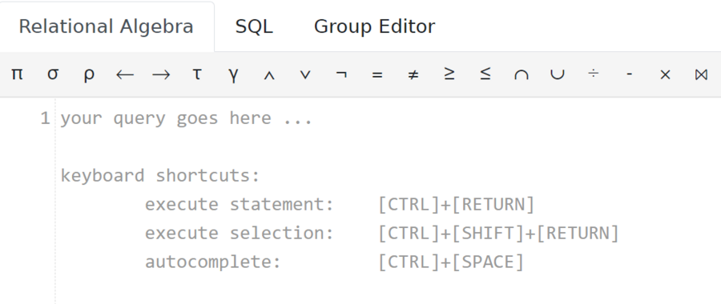Insert the order-by τ operator
The width and height of the screenshot is (721, 304).
click(197, 74)
